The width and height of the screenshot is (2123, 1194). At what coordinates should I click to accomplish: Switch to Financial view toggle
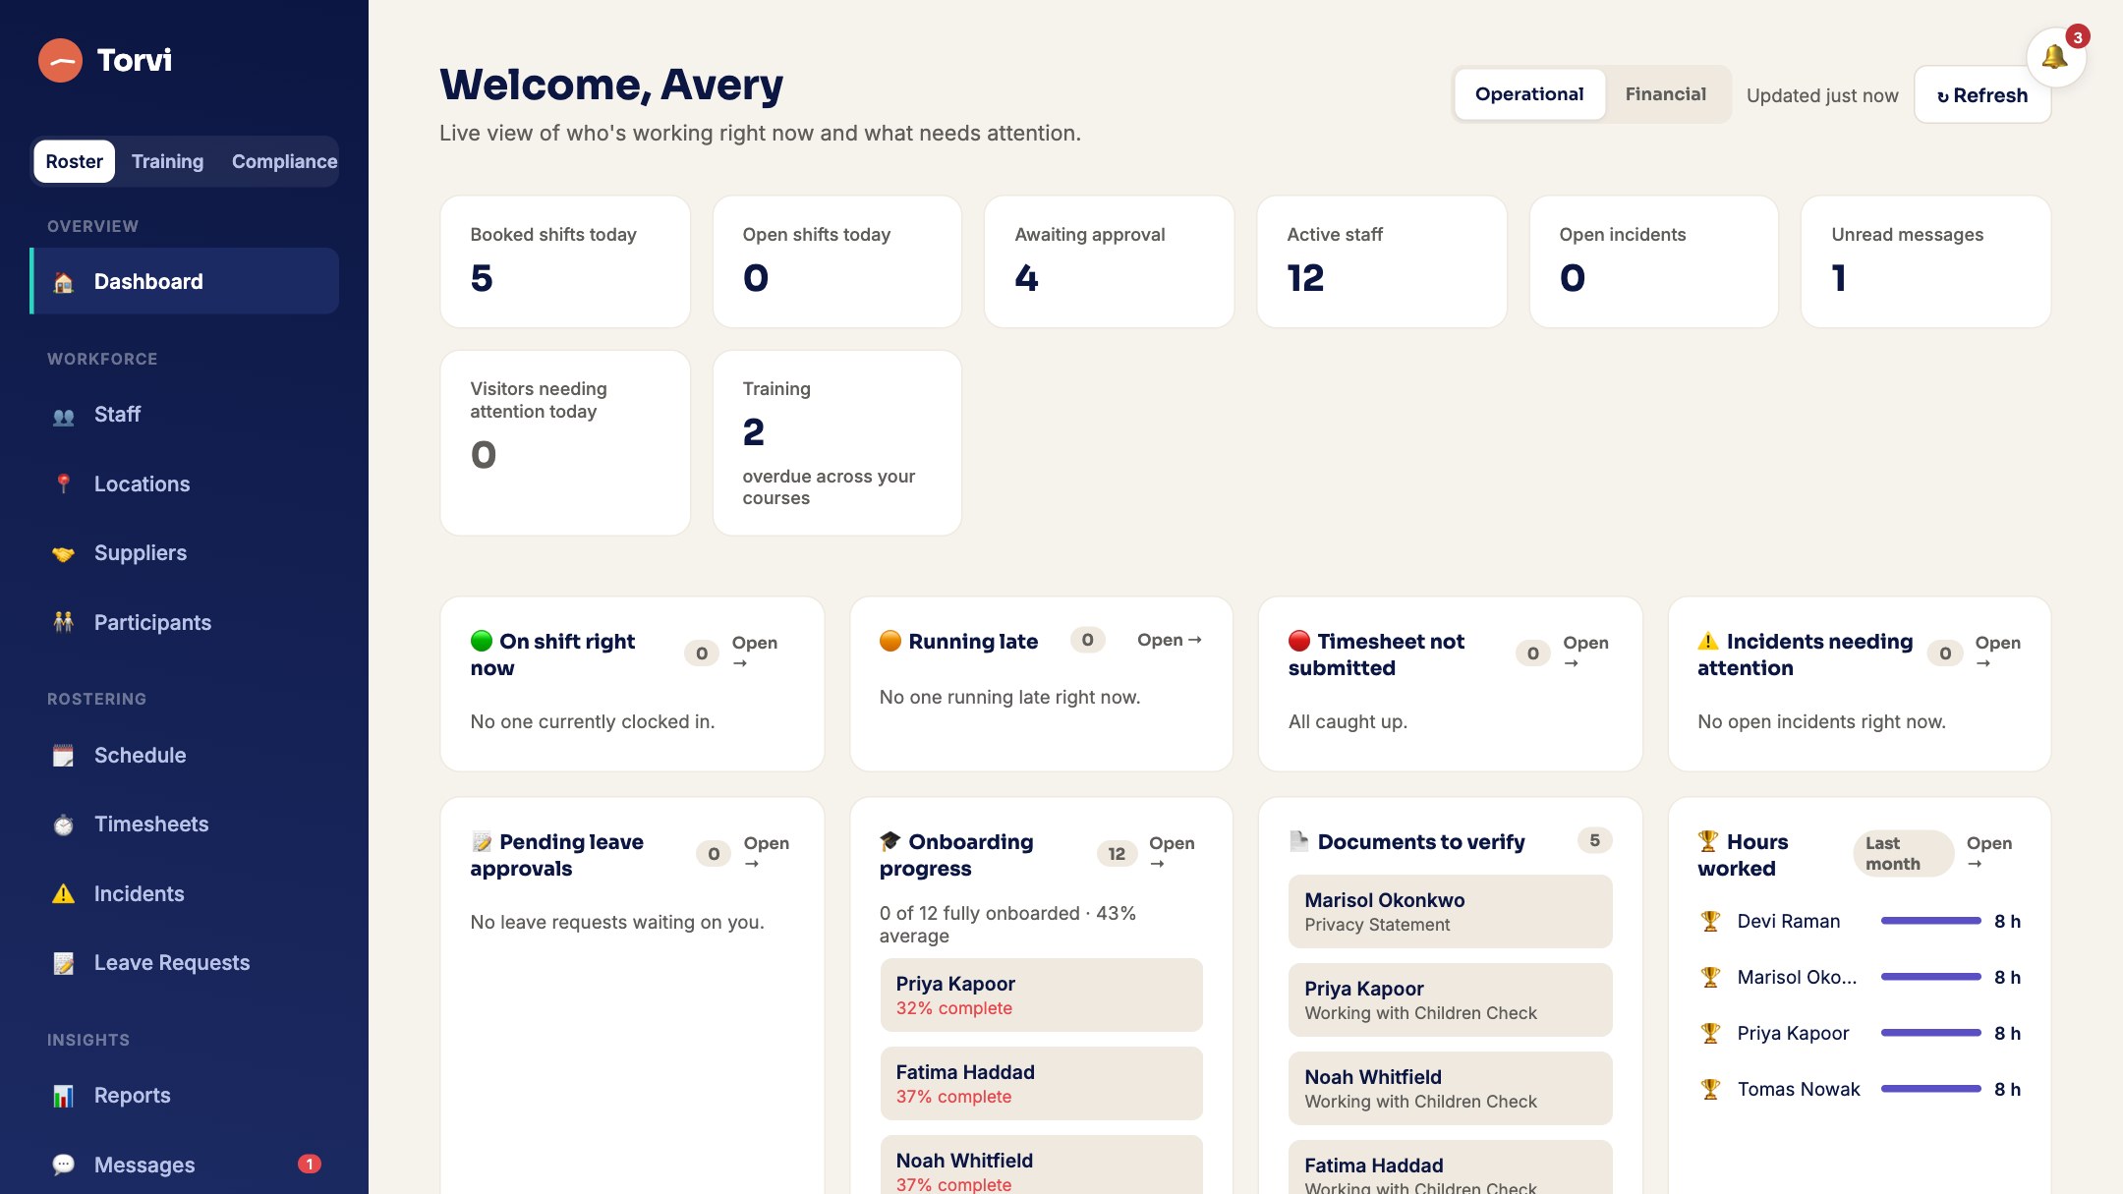[x=1666, y=94]
